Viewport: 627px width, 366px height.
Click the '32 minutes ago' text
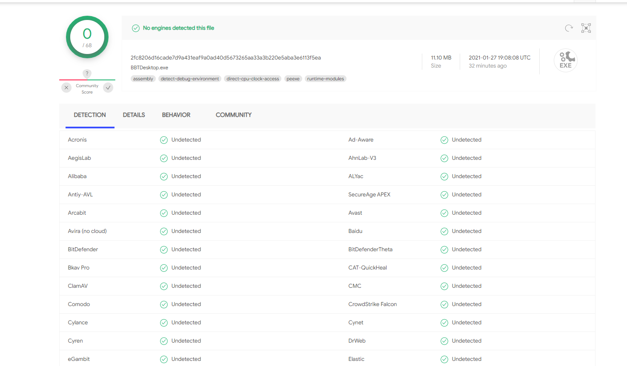tap(488, 66)
